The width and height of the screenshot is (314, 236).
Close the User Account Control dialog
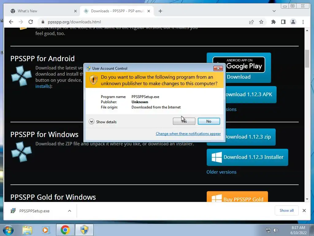tap(218, 69)
